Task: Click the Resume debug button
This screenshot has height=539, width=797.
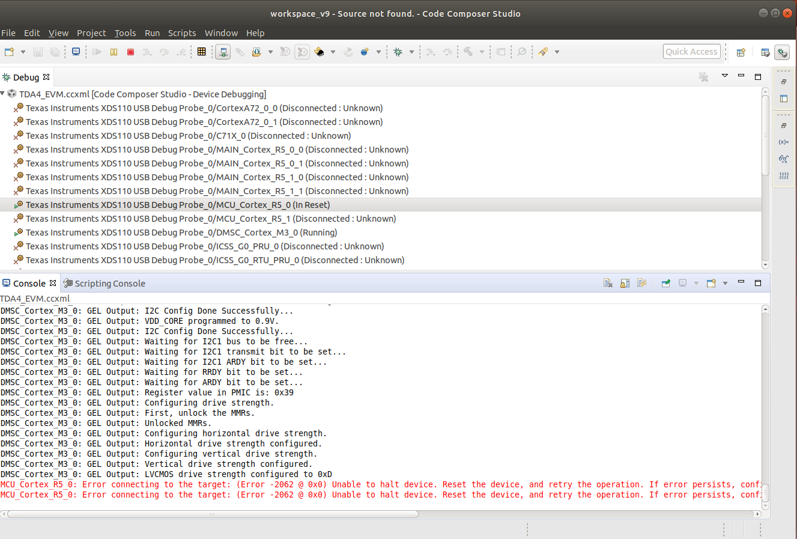Action: 97,52
